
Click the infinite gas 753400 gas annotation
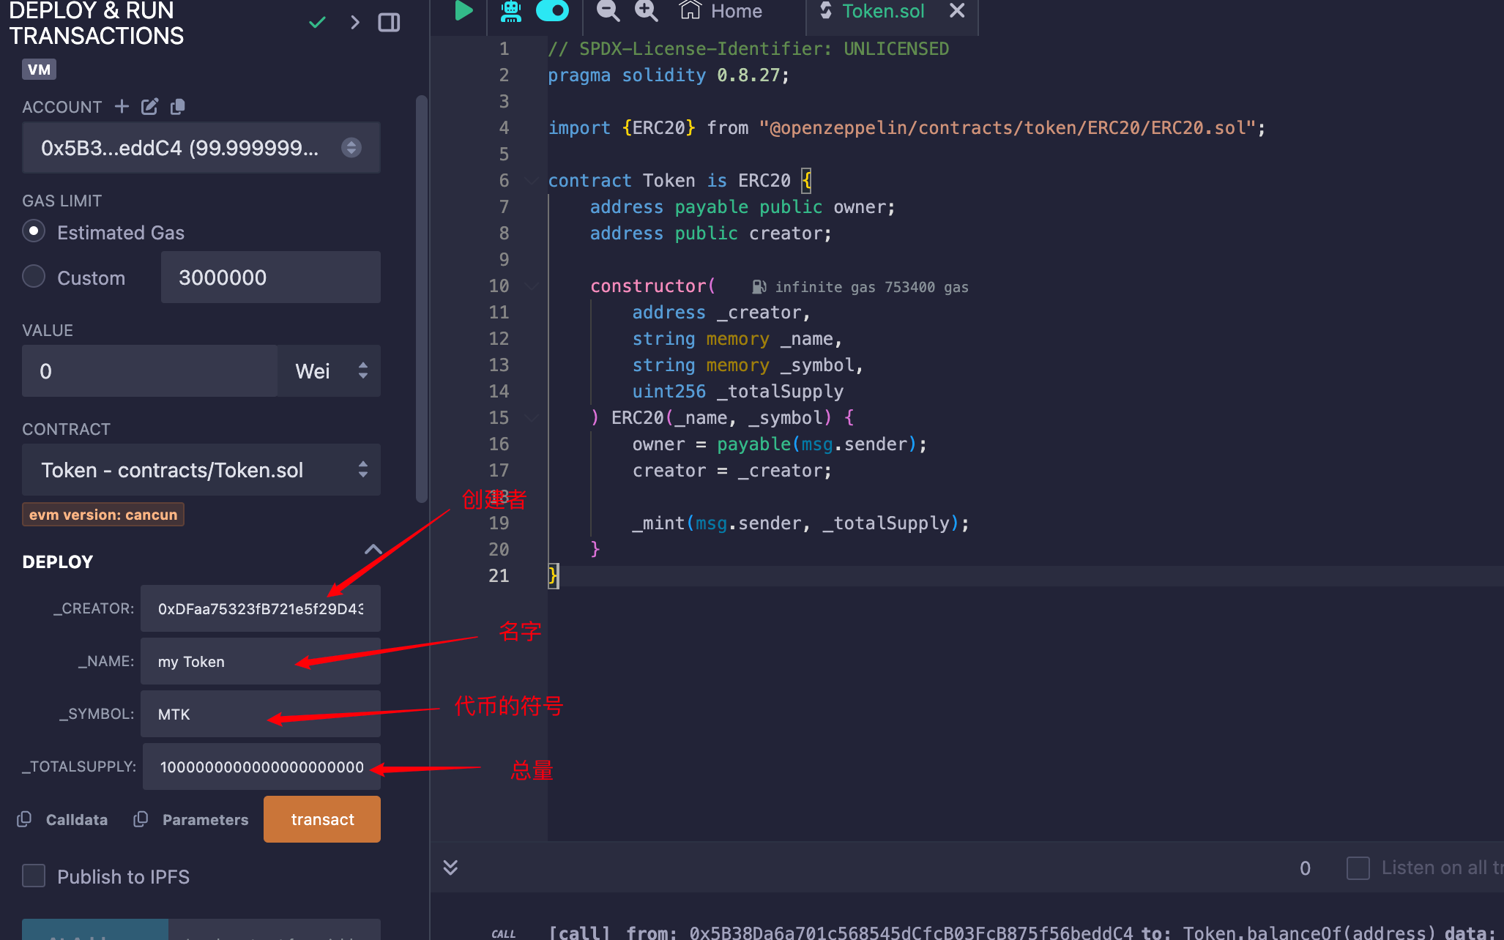[871, 287]
